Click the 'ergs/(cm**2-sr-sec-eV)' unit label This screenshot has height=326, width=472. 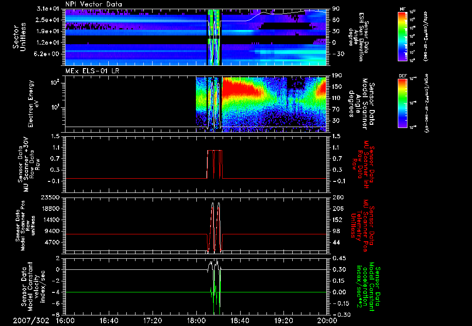tap(426, 103)
